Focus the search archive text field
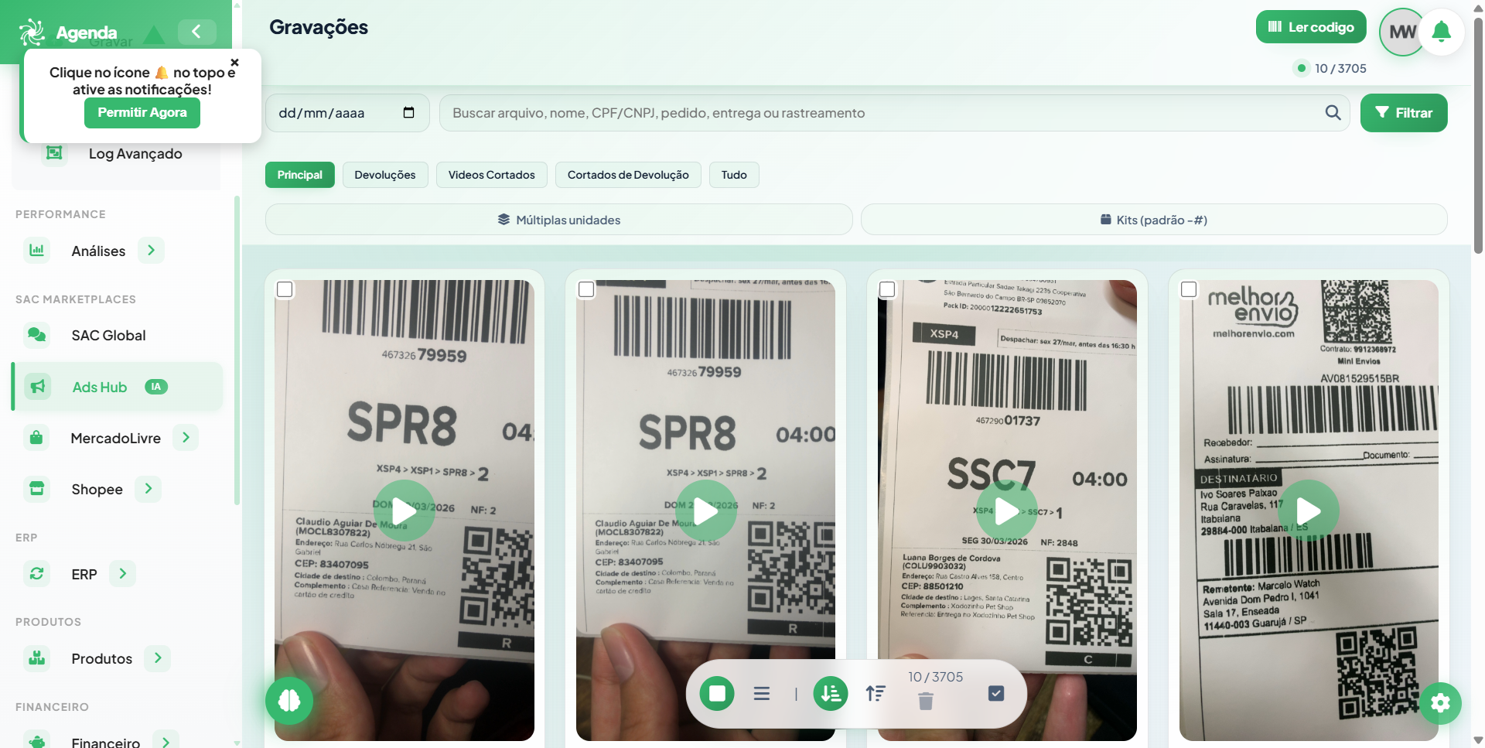Viewport: 1485px width, 748px height. tap(895, 113)
